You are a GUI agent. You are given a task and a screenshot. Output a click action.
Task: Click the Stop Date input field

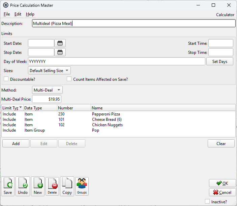point(41,53)
